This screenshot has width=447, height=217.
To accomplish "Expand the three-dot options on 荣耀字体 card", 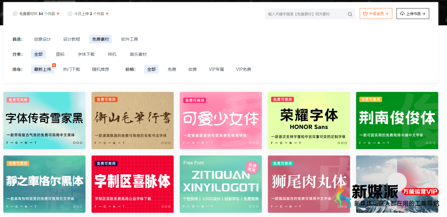I will click(343, 143).
